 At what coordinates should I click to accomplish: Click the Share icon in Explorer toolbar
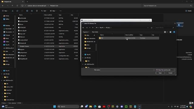32,11
